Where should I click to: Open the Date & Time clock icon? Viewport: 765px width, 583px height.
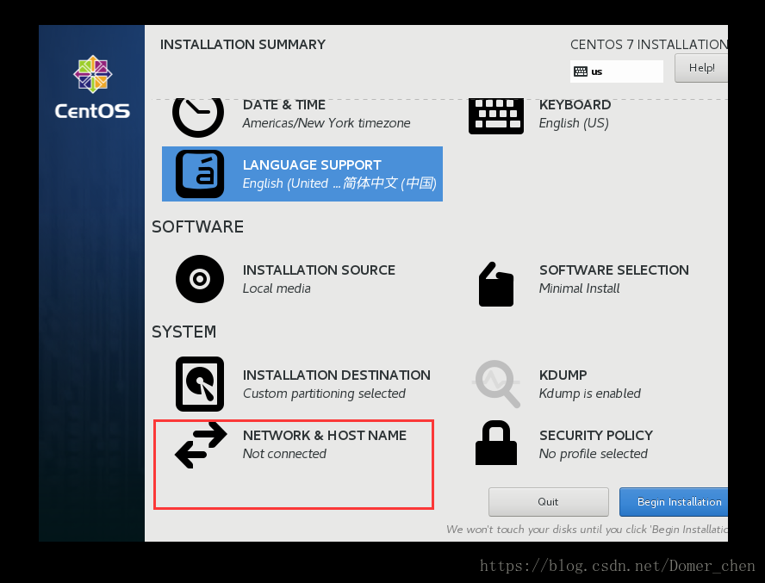pyautogui.click(x=198, y=117)
